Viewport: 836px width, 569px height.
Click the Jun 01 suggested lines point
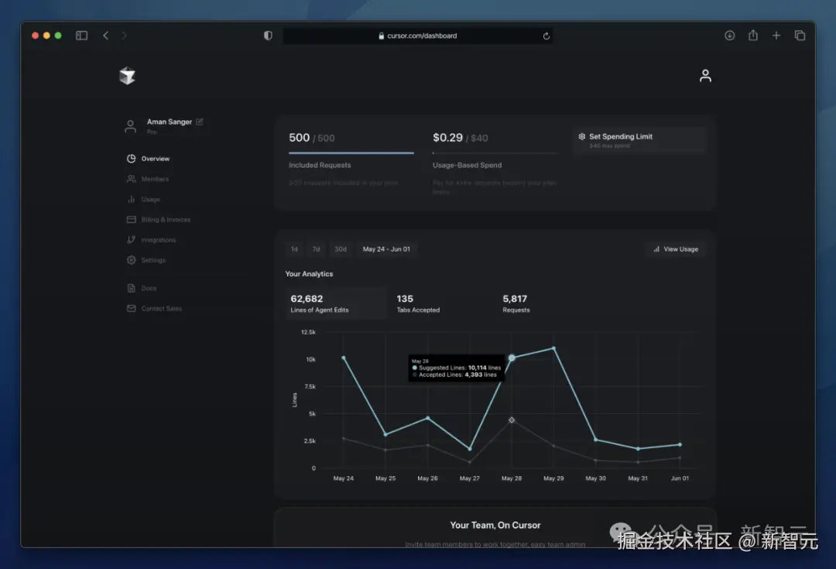pos(680,444)
